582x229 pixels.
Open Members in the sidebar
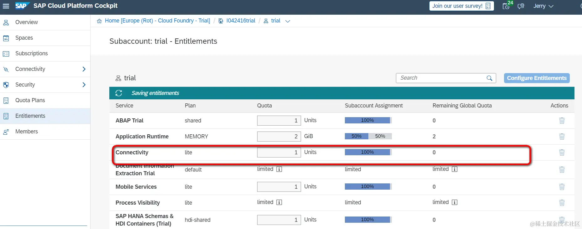pyautogui.click(x=45, y=132)
